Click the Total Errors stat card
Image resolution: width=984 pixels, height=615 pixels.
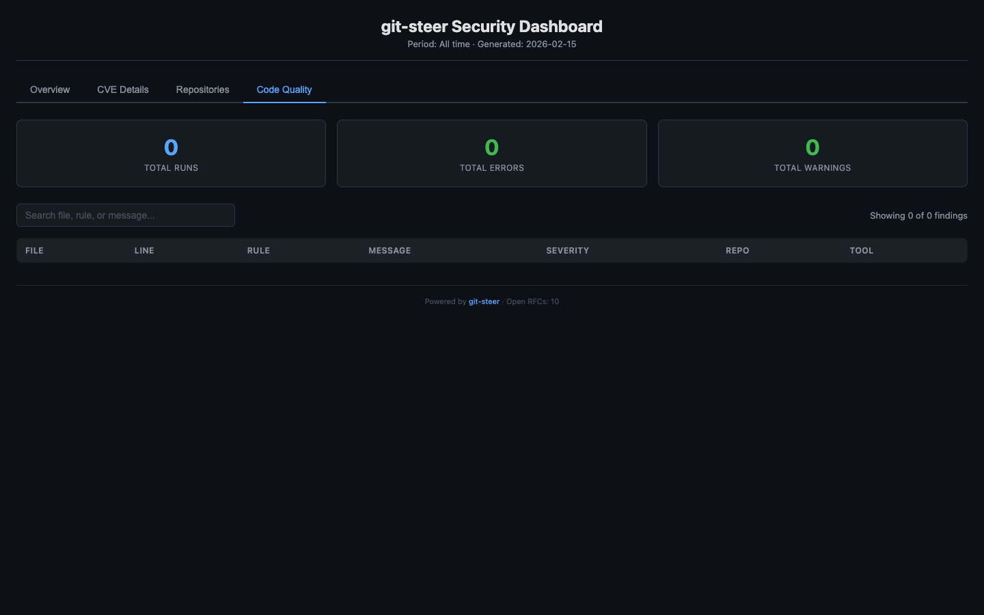492,154
